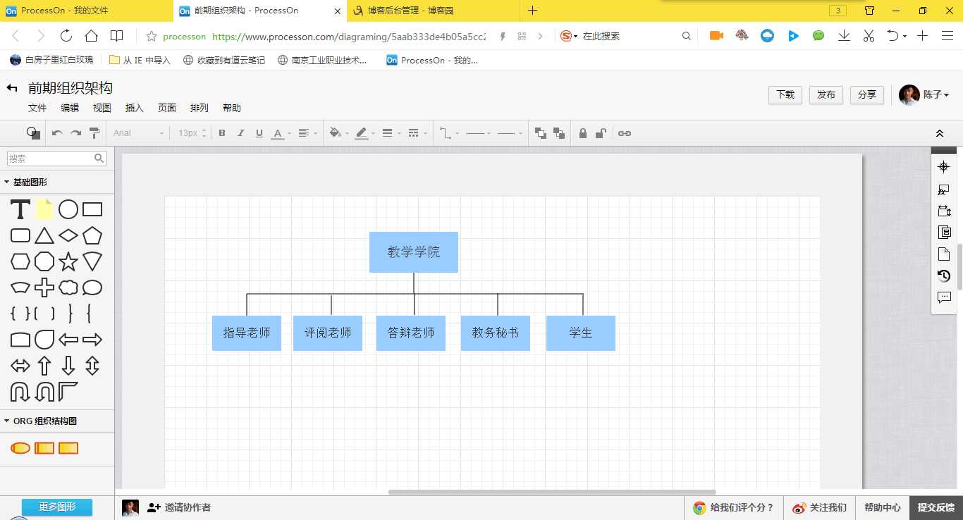This screenshot has height=520, width=963.
Task: Open the 页面 menu
Action: (x=167, y=108)
